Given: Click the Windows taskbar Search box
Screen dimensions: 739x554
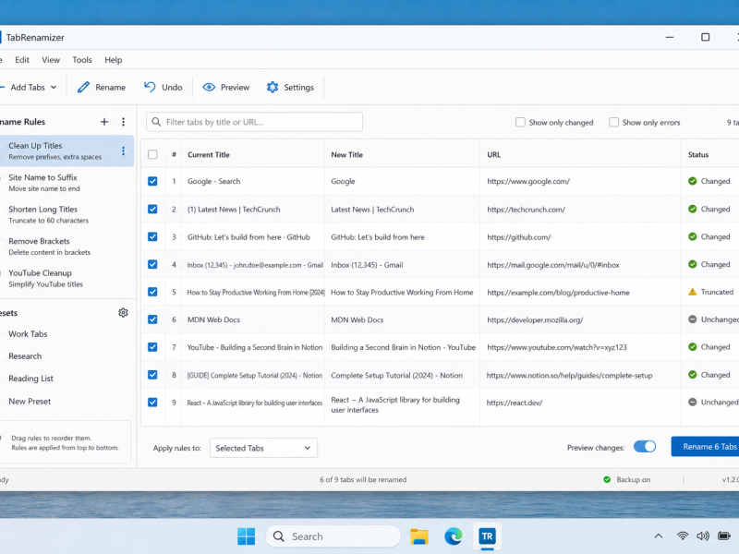Looking at the screenshot, I should coord(333,536).
